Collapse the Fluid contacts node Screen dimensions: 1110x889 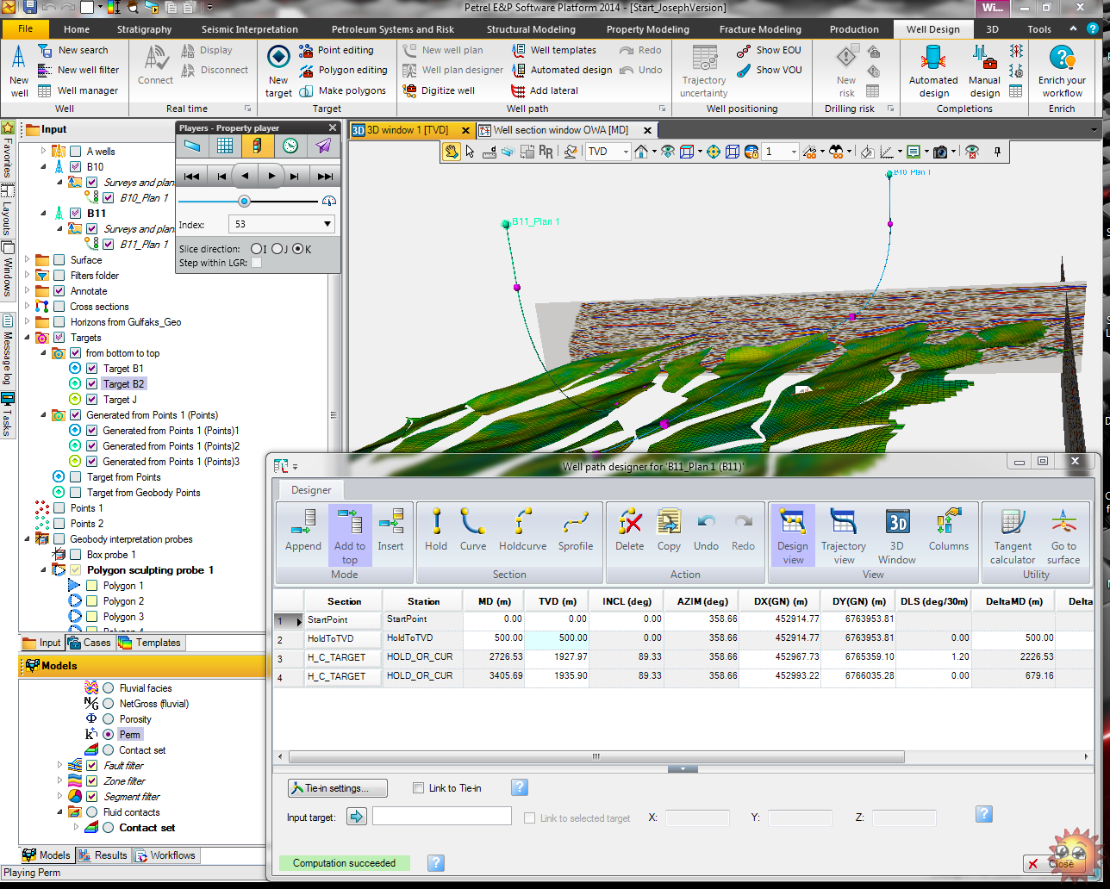tap(59, 812)
